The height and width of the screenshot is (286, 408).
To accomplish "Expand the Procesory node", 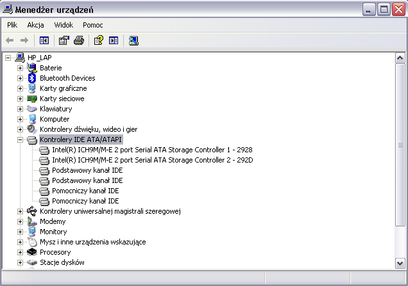I will (x=20, y=252).
